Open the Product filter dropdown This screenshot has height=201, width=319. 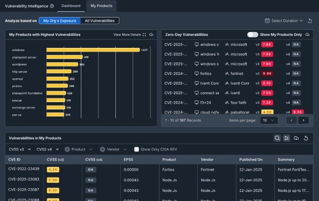point(79,149)
